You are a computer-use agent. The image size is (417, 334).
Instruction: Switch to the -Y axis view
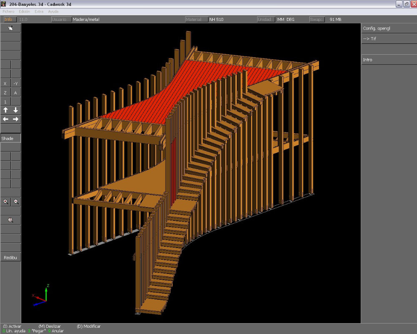pyautogui.click(x=15, y=83)
